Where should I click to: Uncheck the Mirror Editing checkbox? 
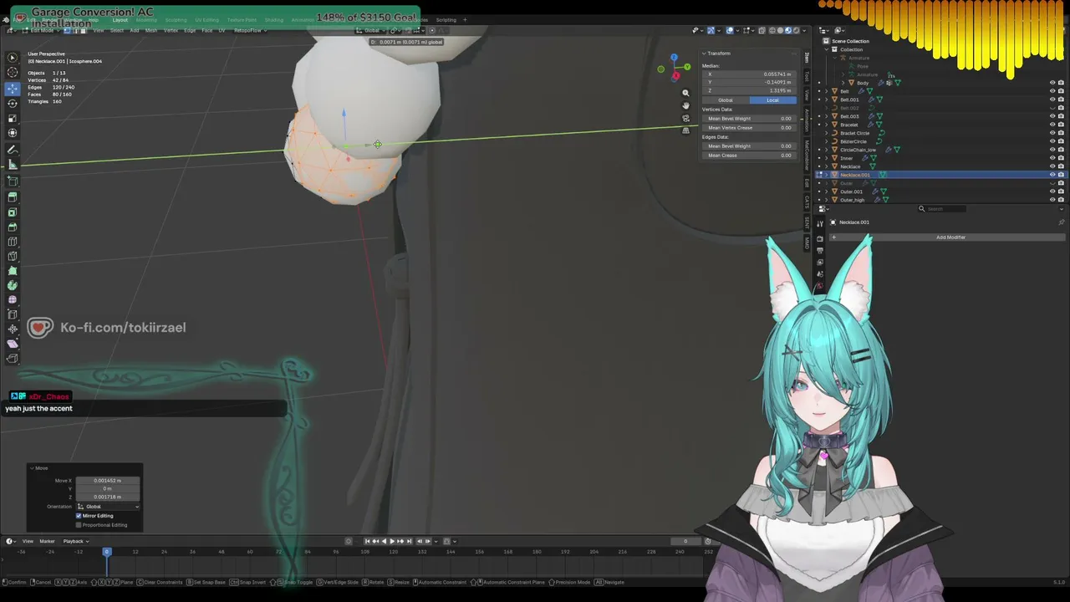click(x=79, y=516)
